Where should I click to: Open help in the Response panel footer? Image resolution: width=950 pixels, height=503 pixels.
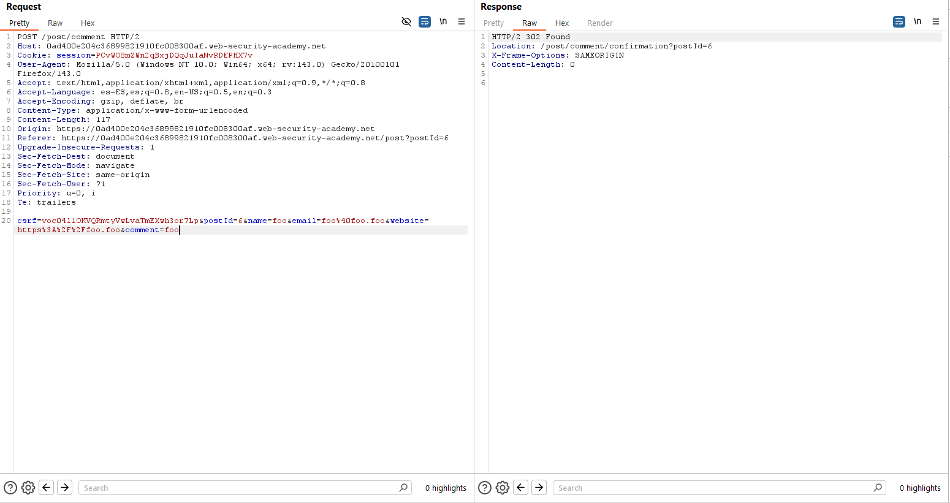point(485,488)
